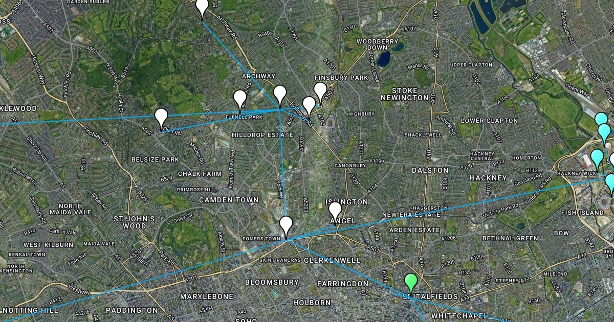Image resolution: width=614 pixels, height=322 pixels.
Task: Select the Bethnal Green label
Action: pos(509,238)
